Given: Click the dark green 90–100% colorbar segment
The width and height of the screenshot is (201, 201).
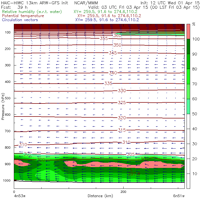Looking at the screenshot, I should click(188, 46).
